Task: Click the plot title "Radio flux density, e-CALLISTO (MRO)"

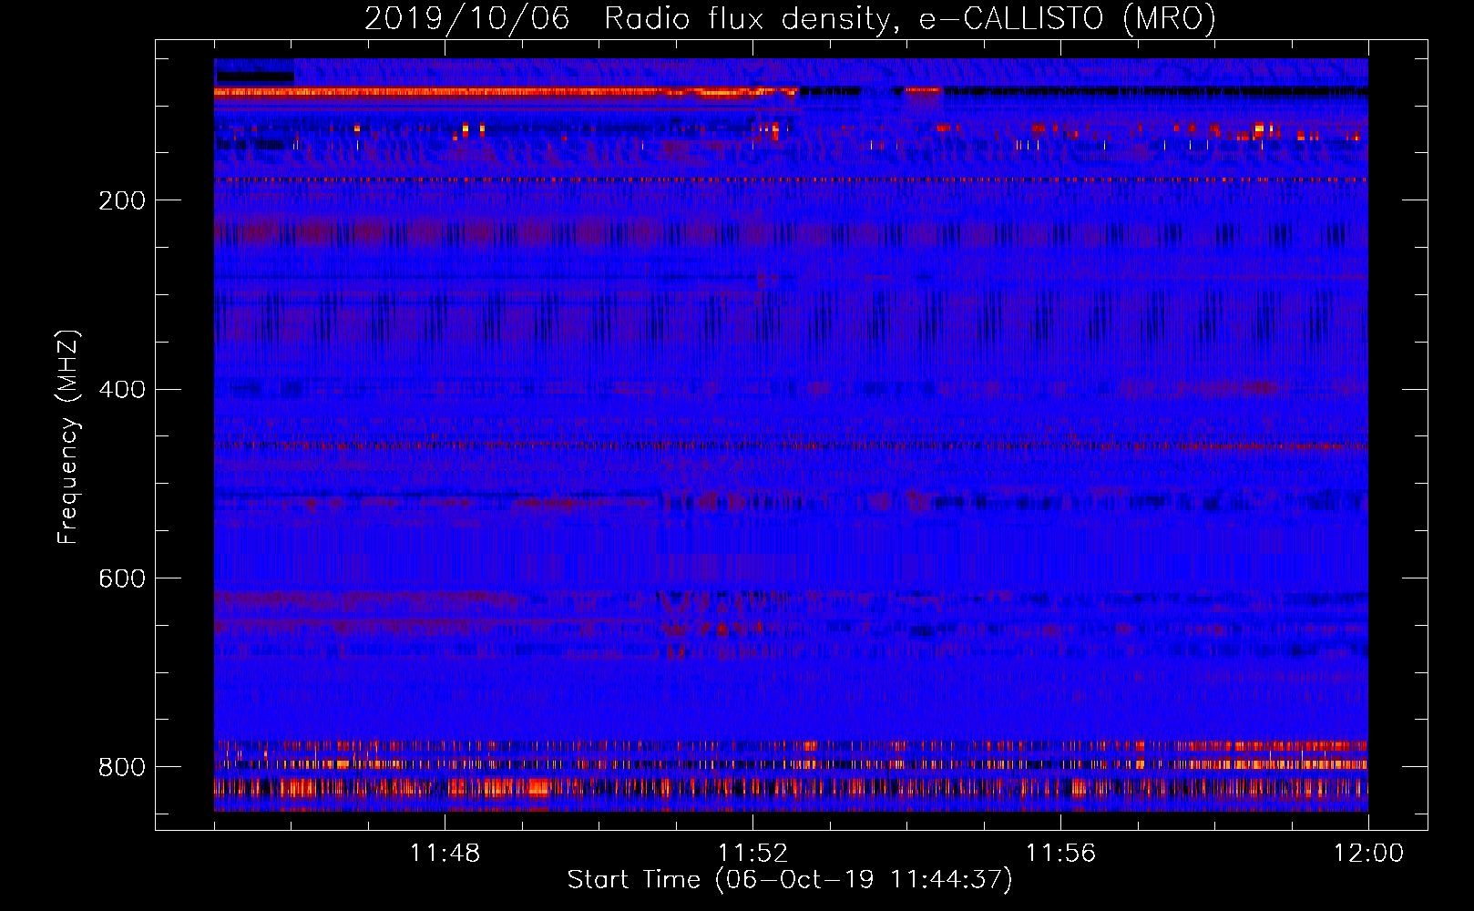Action: tap(910, 19)
